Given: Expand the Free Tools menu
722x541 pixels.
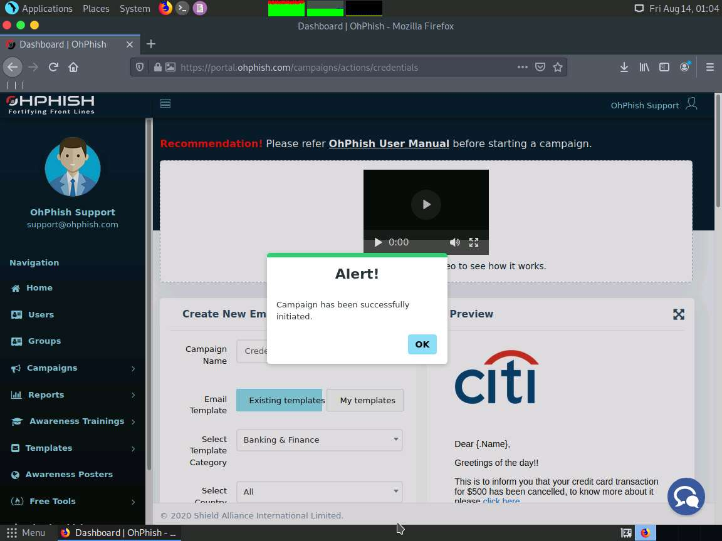Looking at the screenshot, I should 73,502.
